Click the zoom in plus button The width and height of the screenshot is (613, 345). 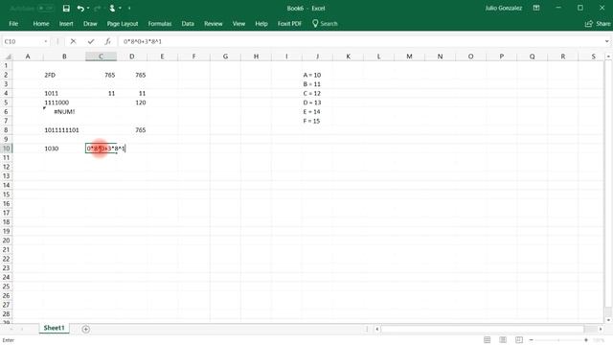[585, 340]
